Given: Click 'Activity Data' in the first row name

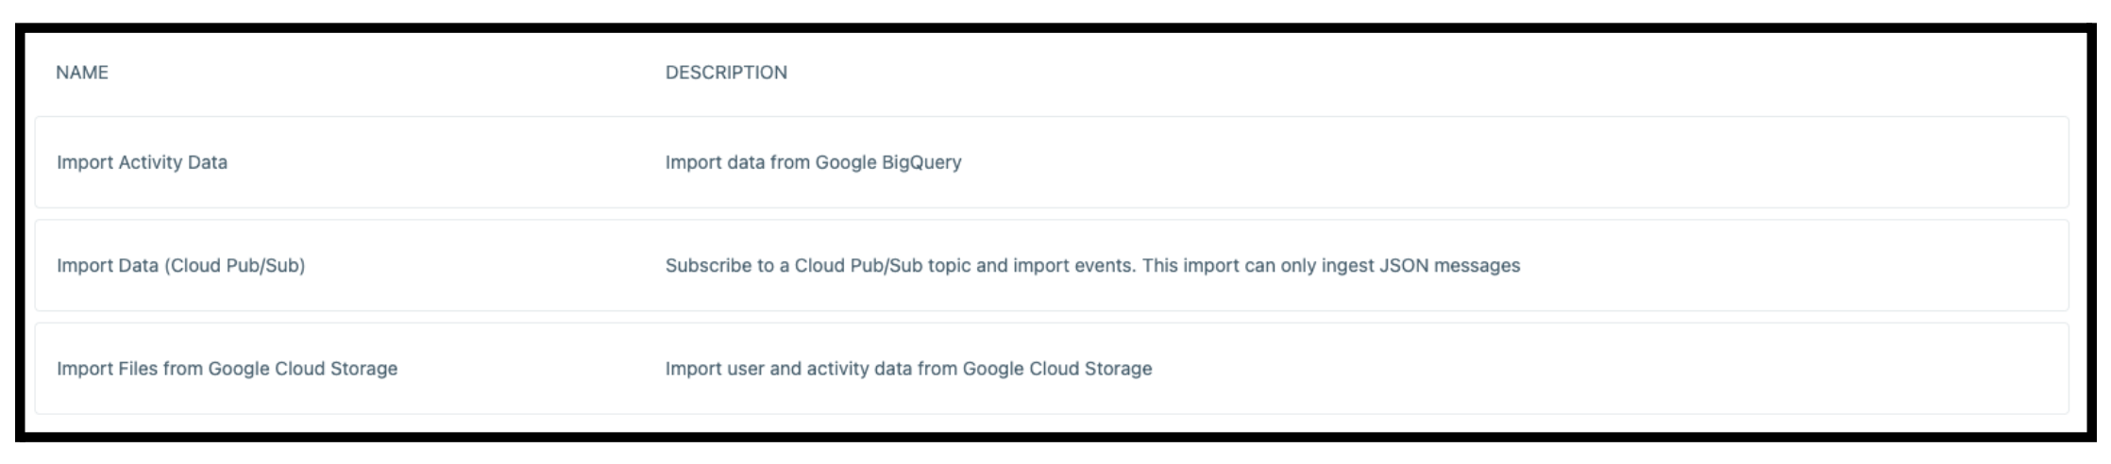Looking at the screenshot, I should tap(173, 162).
